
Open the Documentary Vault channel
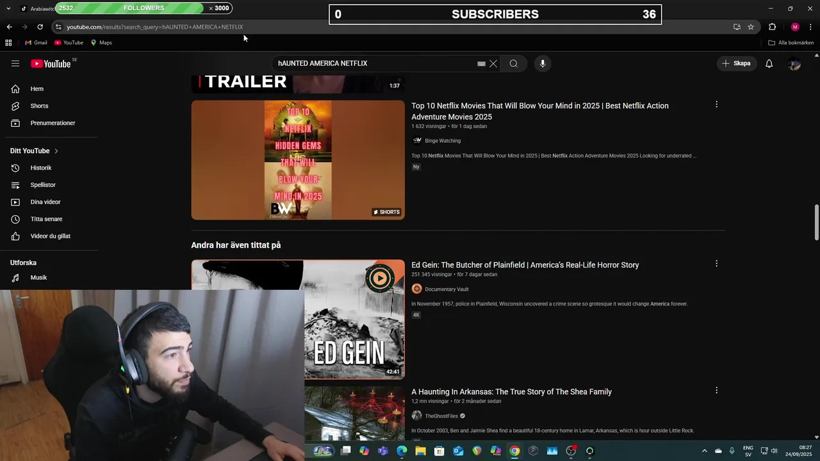click(447, 289)
